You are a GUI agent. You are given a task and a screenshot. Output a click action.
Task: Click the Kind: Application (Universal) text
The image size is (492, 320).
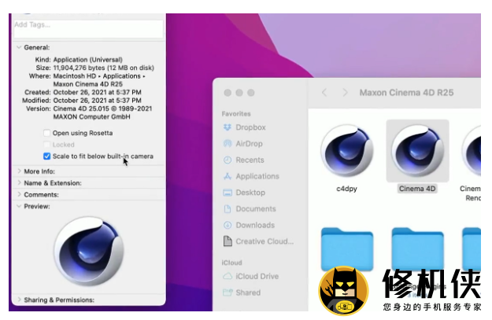(79, 60)
